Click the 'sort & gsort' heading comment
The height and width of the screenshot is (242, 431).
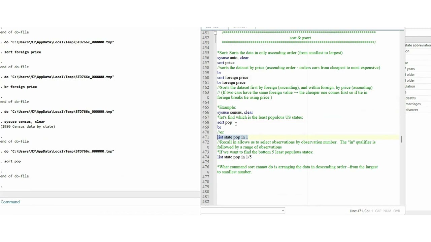coord(300,38)
